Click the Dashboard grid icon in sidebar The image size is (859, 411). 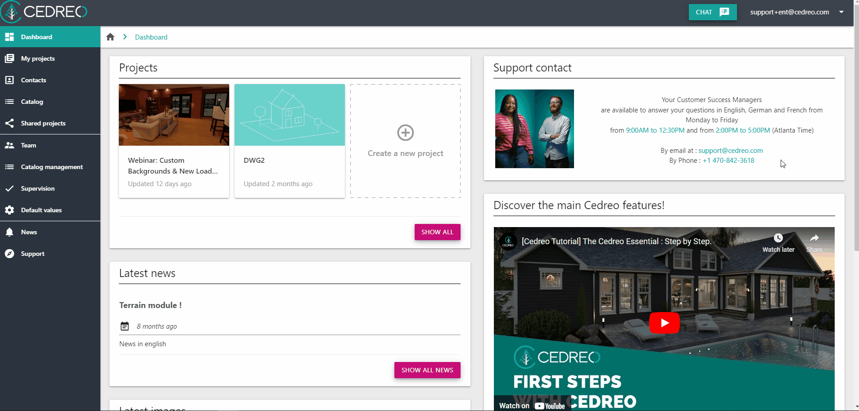click(x=9, y=37)
